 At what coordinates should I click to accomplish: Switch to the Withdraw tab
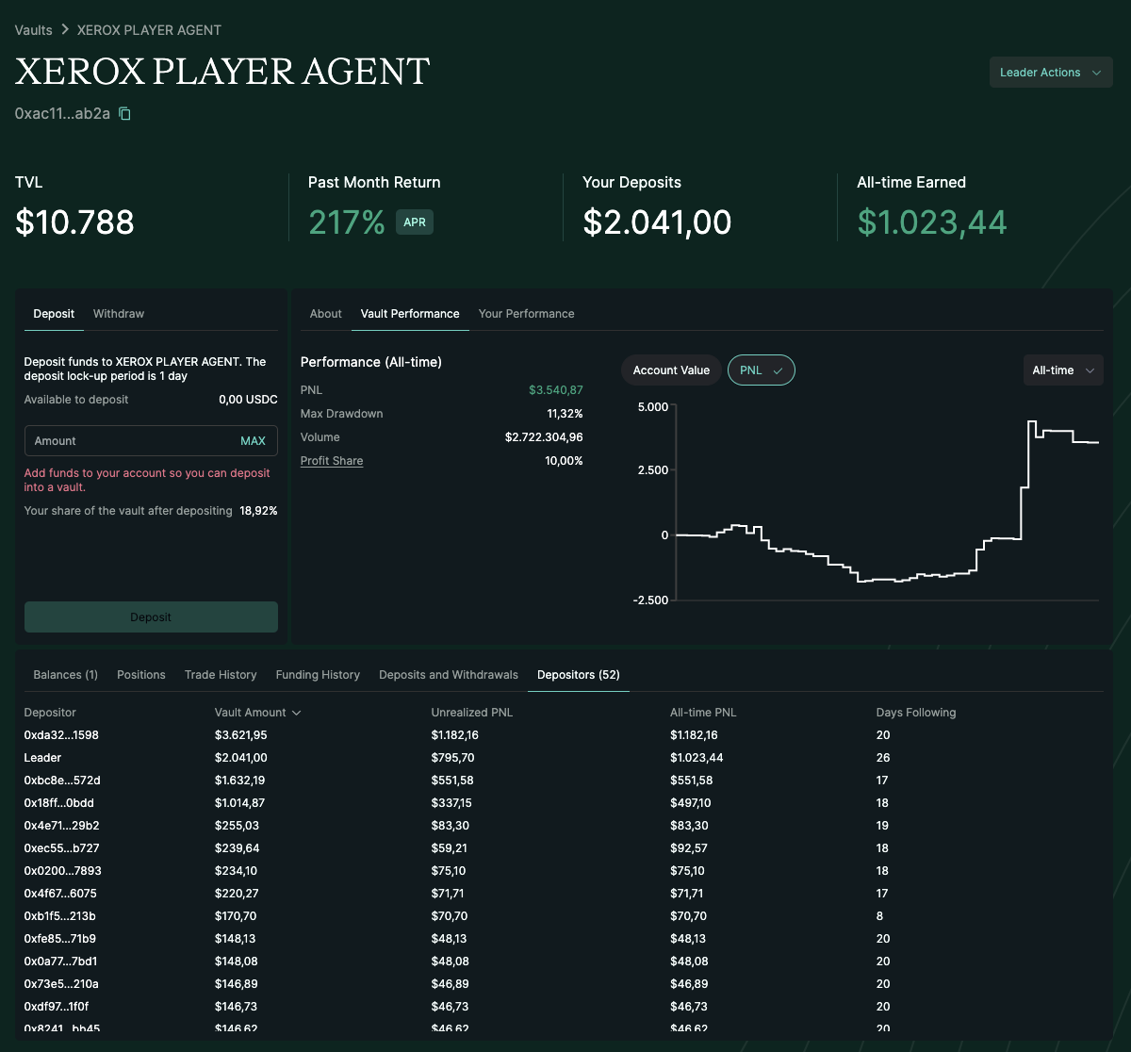[x=119, y=314]
